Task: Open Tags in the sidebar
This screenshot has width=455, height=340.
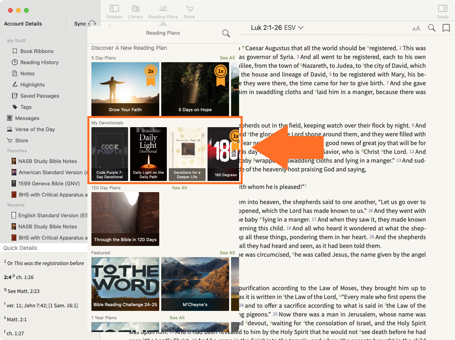Action: (x=26, y=107)
